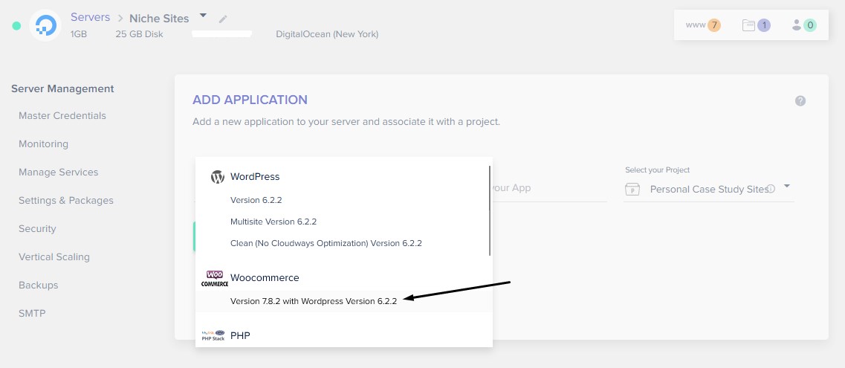The width and height of the screenshot is (845, 368).
Task: Click the PHP Stack logo icon
Action: [213, 335]
